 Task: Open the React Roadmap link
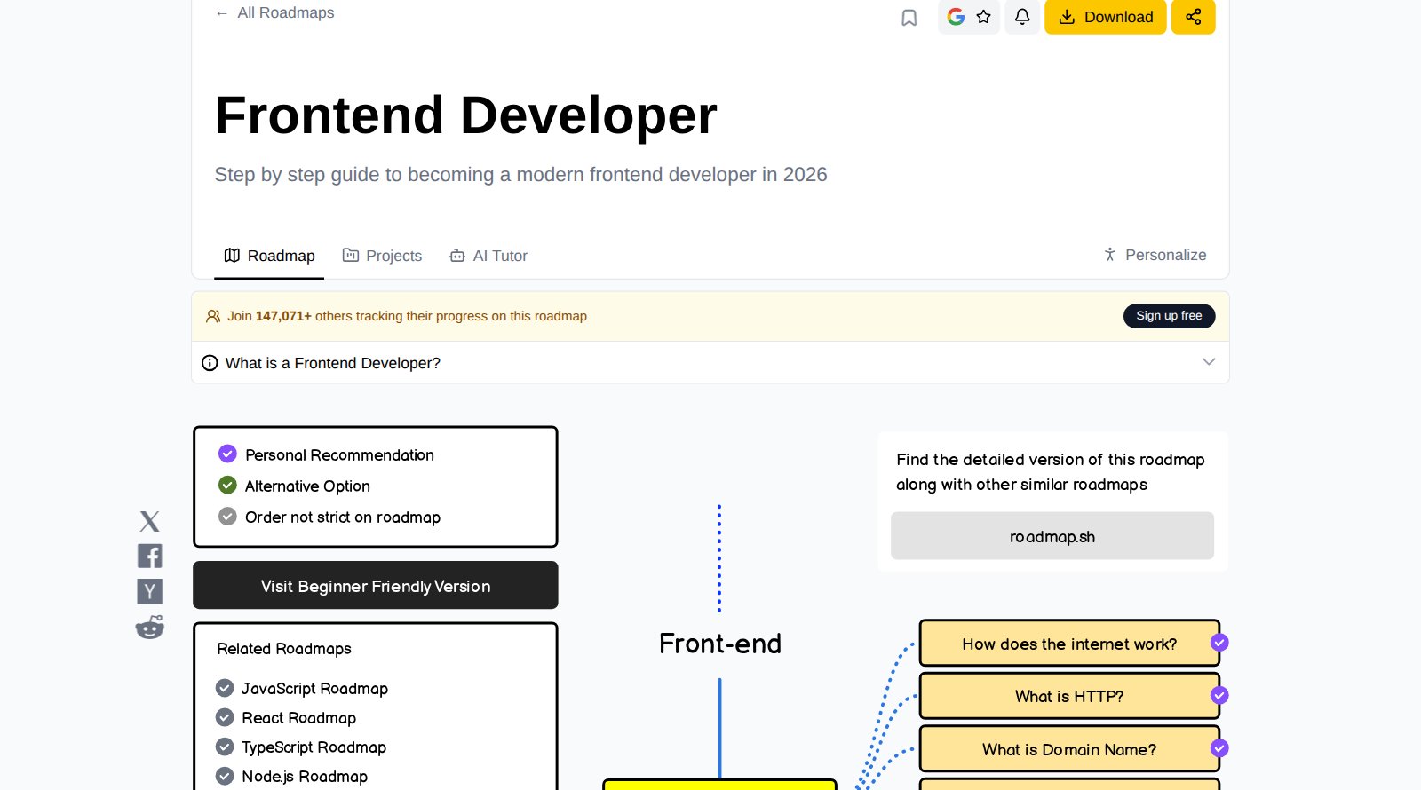coord(286,718)
